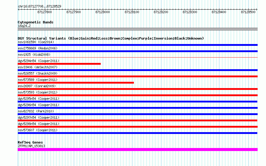266x166 pixels.
Task: Click ruler position 87128400
Action: click(219, 12)
